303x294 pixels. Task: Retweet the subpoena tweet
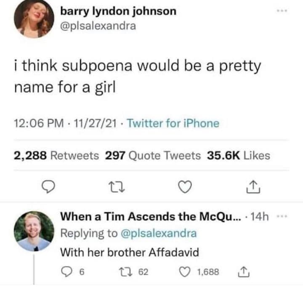(x=117, y=187)
